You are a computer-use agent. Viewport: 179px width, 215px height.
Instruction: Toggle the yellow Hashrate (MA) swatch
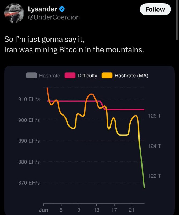[x=107, y=76]
